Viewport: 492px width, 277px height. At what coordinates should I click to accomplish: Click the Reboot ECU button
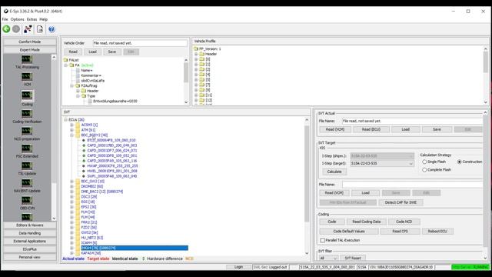tap(437, 232)
